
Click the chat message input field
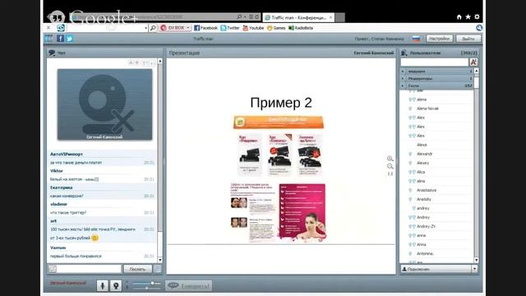click(x=89, y=269)
